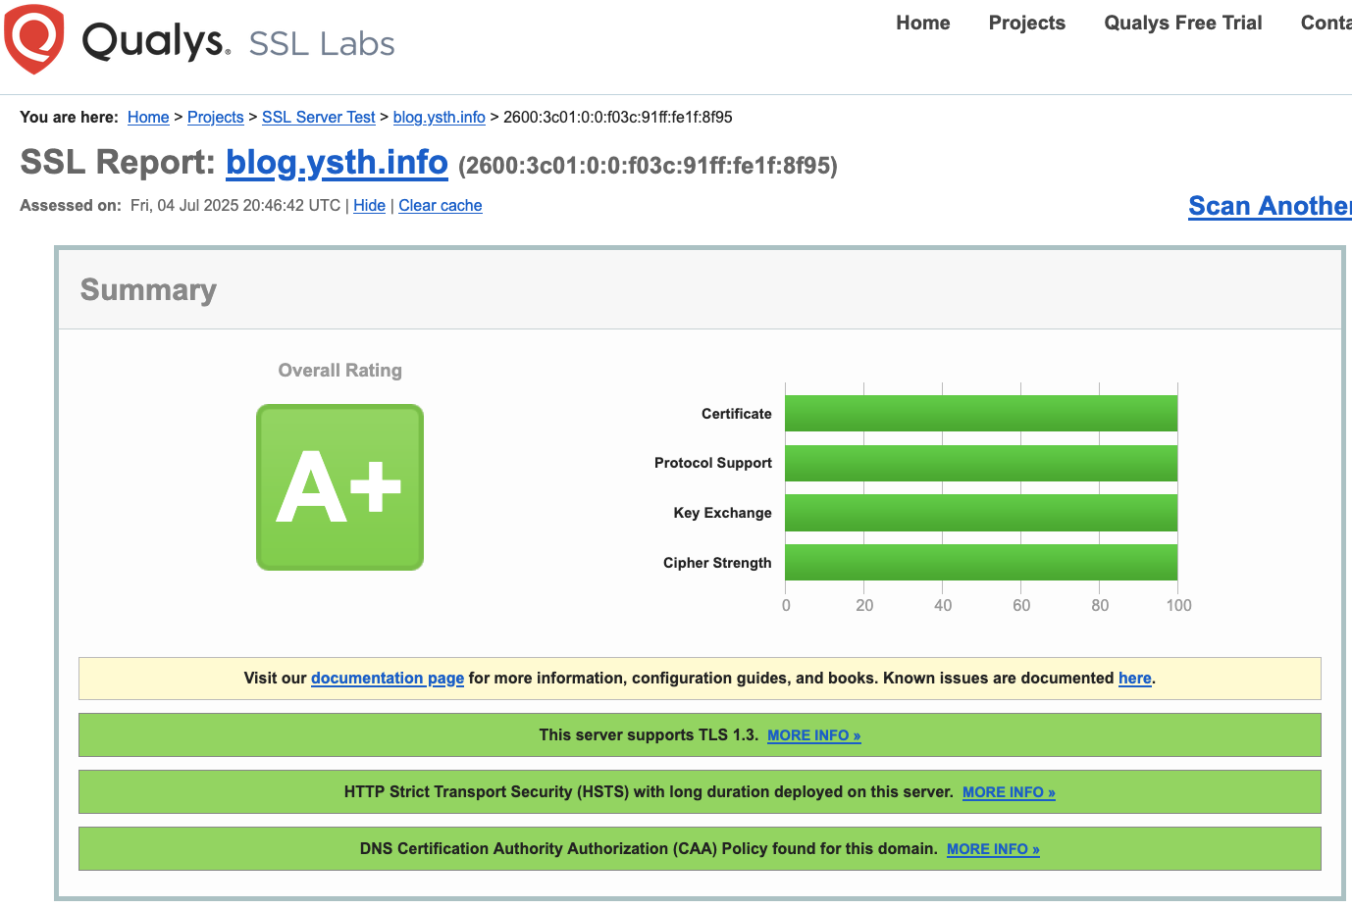Follow the Home breadcrumb link
Image resolution: width=1352 pixels, height=908 pixels.
tap(148, 117)
